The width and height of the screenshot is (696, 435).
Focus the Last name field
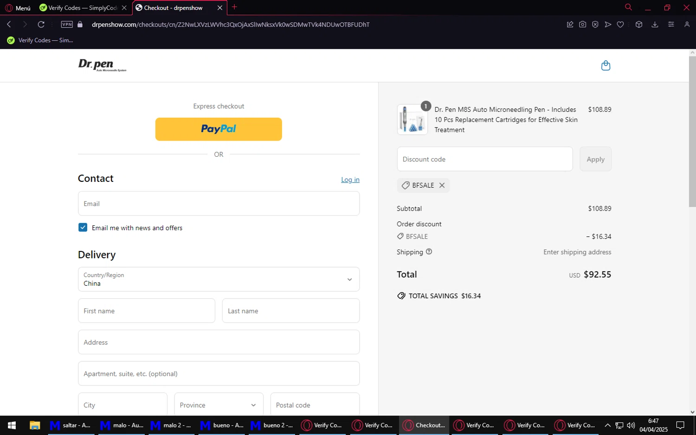[x=291, y=311]
